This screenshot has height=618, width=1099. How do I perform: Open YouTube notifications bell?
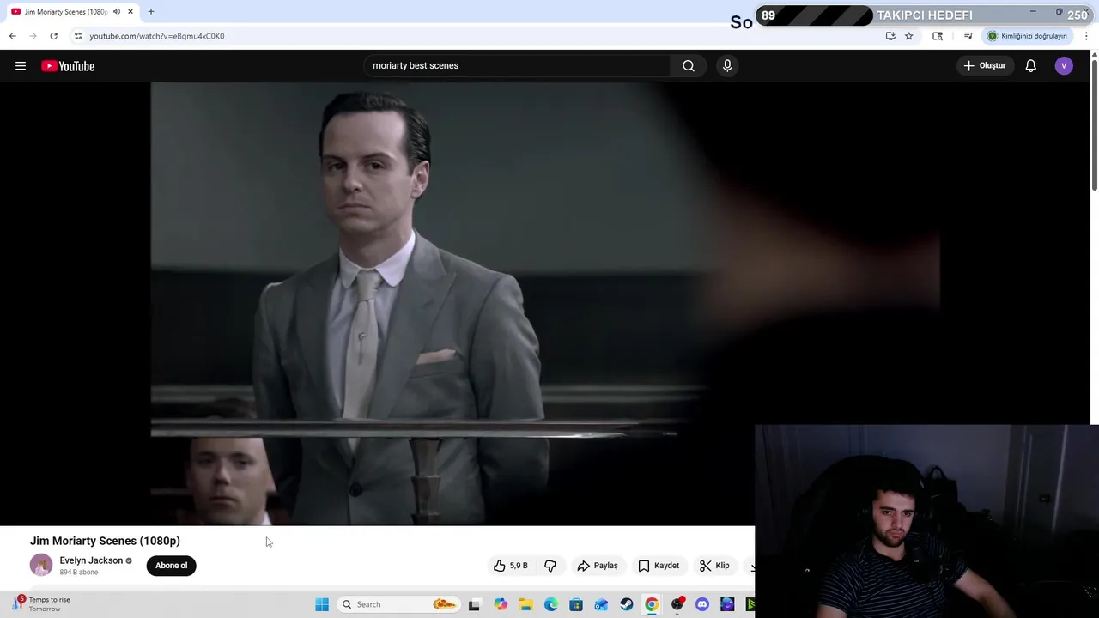[1030, 65]
